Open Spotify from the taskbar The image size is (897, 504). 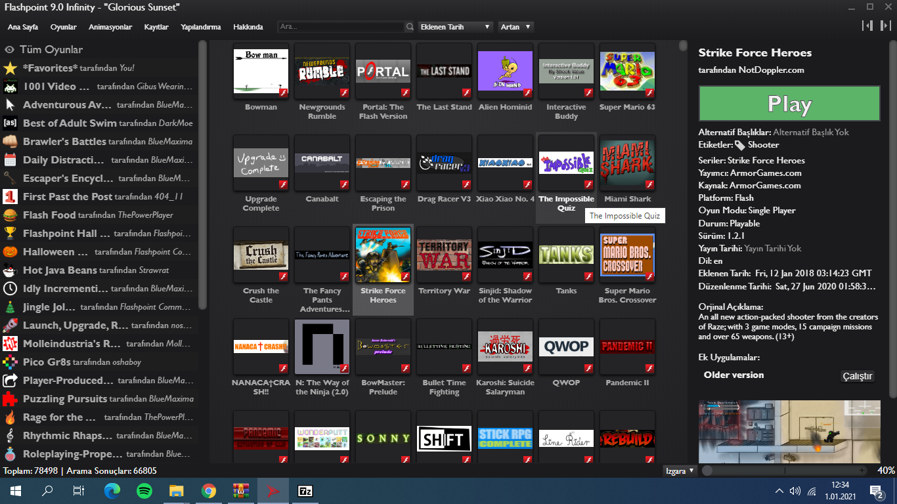pos(144,490)
